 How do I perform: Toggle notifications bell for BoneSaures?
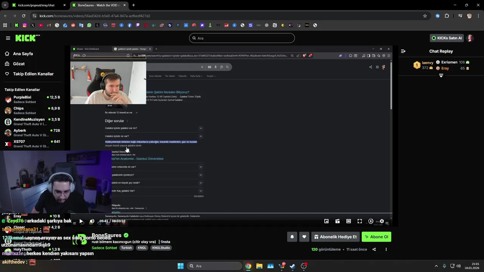point(292,237)
